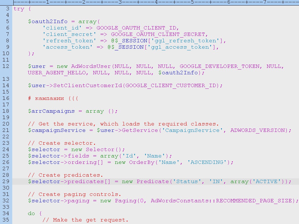Image resolution: width=299 pixels, height=224 pixels.
Task: Click 'access_token' array key
Action: click(67, 47)
